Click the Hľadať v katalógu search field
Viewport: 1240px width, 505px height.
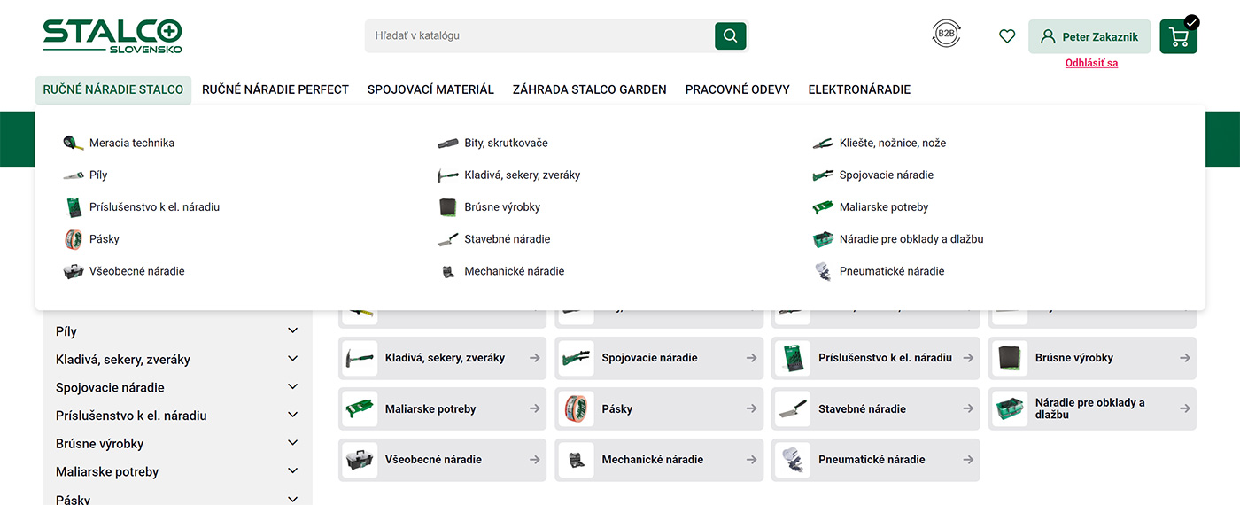click(540, 36)
